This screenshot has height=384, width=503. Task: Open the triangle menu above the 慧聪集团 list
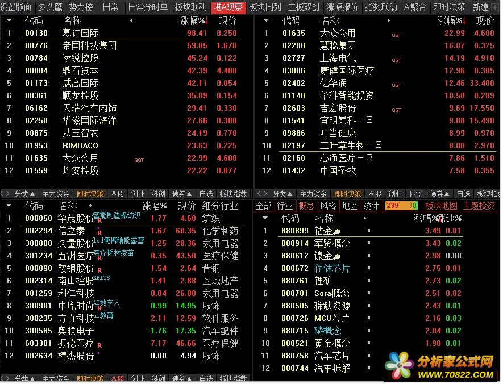click(x=266, y=20)
